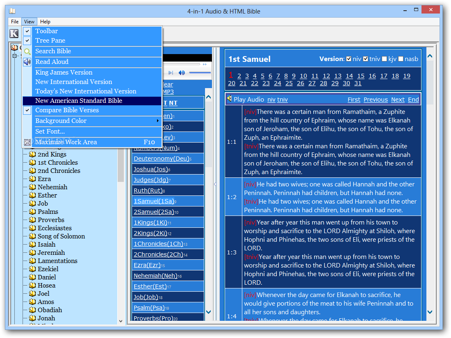Toggle the tniv version checkbox
Image resolution: width=451 pixels, height=338 pixels.
366,59
